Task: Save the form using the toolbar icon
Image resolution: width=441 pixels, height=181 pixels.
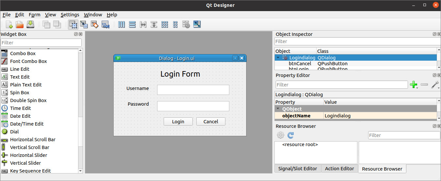Action: click(30, 24)
